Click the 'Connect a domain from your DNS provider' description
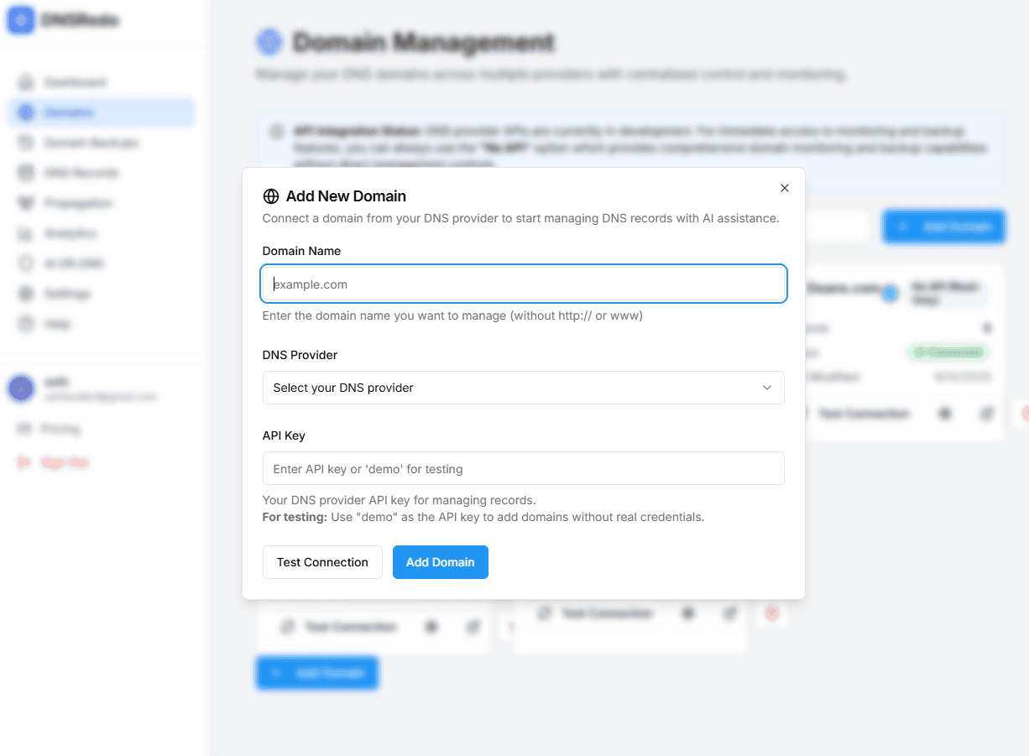 (x=520, y=218)
